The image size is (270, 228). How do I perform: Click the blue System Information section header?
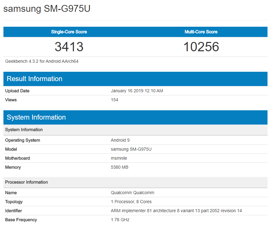pos(135,117)
